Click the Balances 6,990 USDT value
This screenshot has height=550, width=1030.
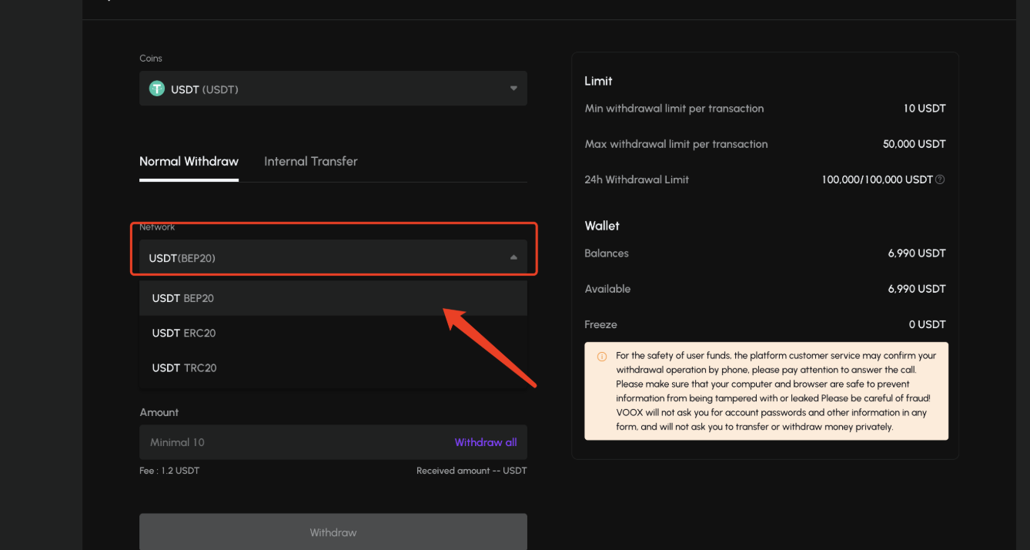pos(917,253)
